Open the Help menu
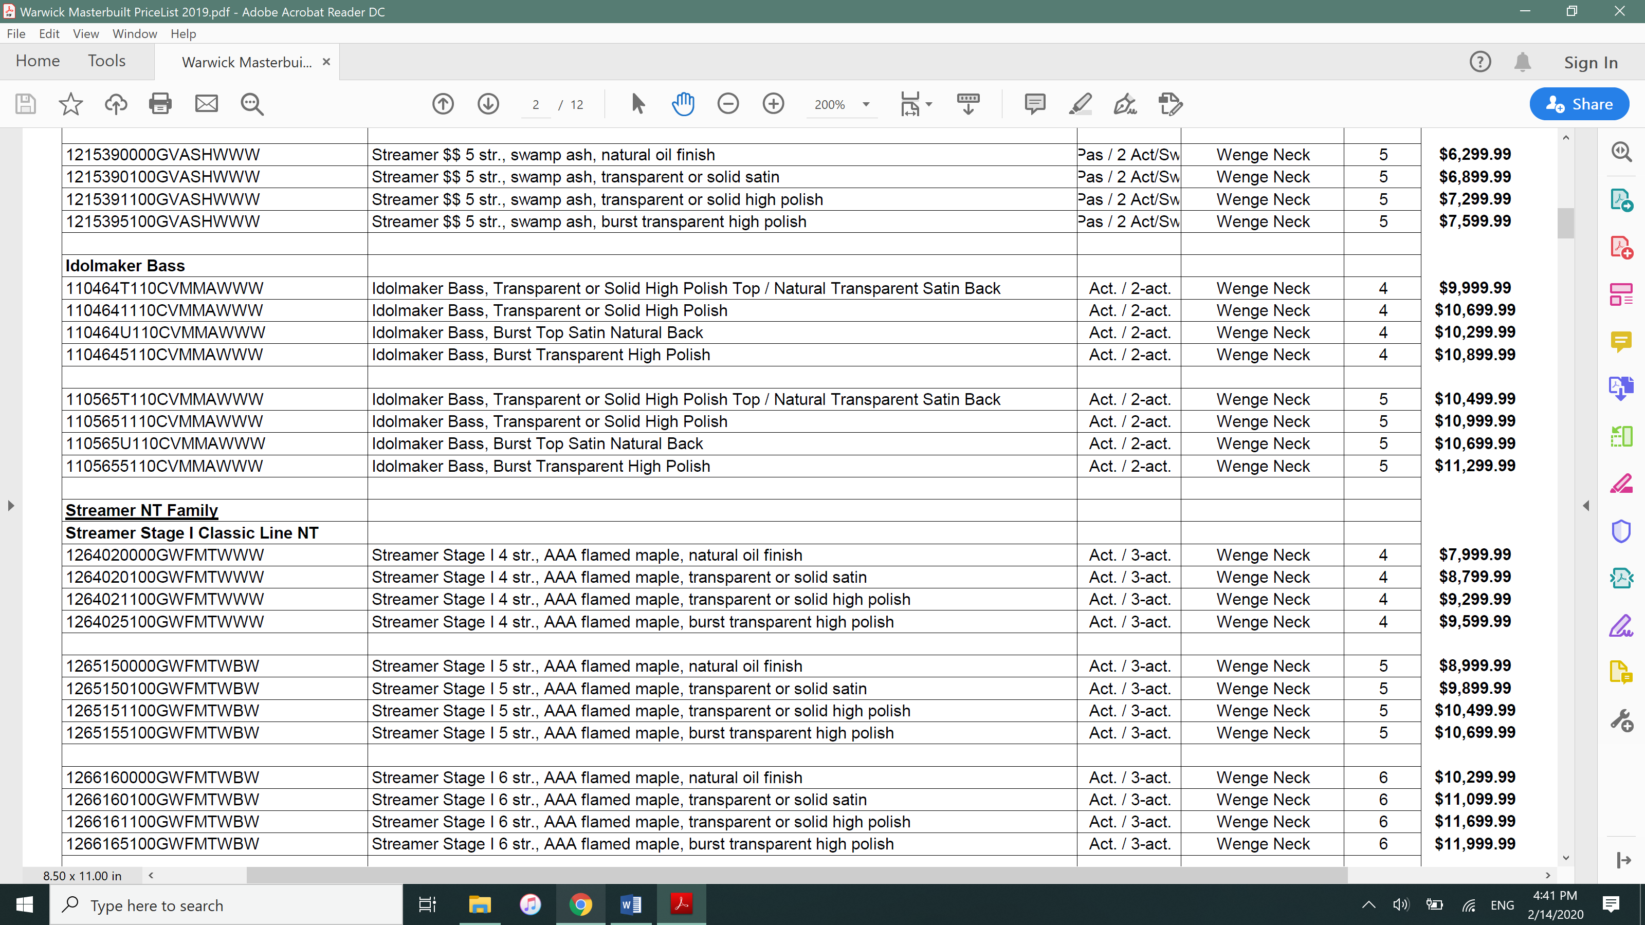Screen dimensions: 1645x925 184,34
